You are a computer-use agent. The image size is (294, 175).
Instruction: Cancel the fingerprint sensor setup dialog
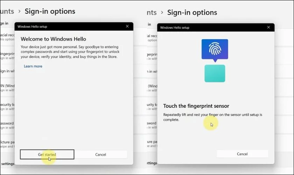[242, 154]
